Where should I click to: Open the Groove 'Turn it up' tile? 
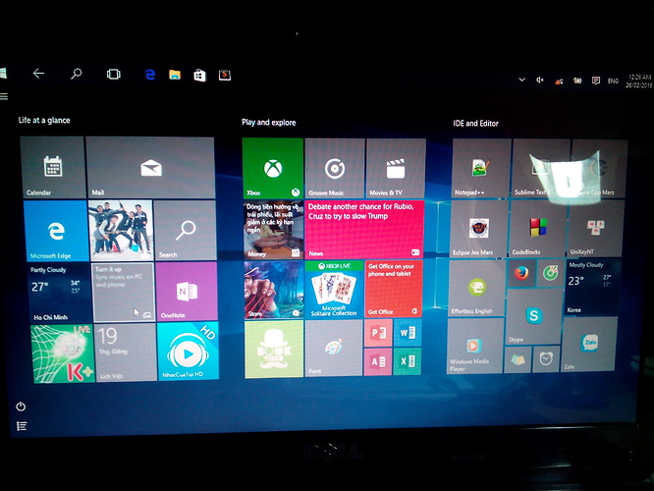(x=124, y=293)
